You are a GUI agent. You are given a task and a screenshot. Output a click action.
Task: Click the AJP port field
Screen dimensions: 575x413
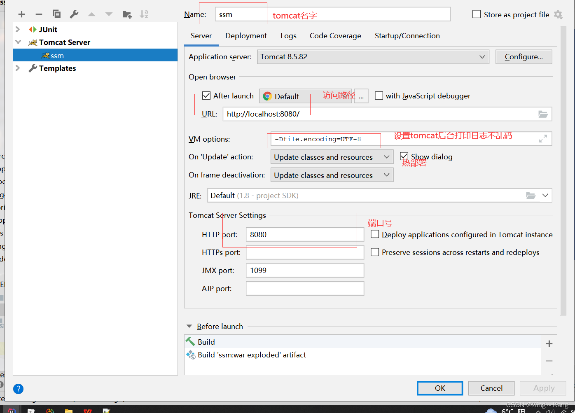point(305,289)
